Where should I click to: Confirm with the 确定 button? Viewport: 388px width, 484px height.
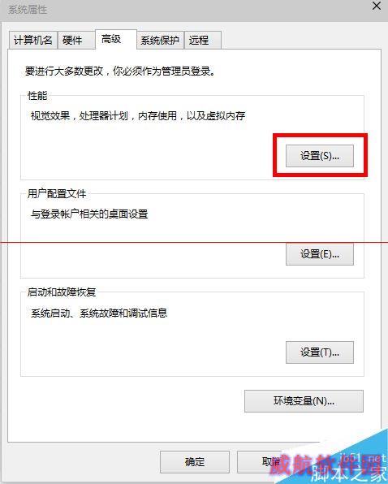195,462
